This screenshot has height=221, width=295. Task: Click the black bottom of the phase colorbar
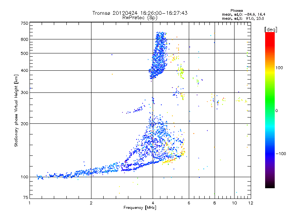270,185
